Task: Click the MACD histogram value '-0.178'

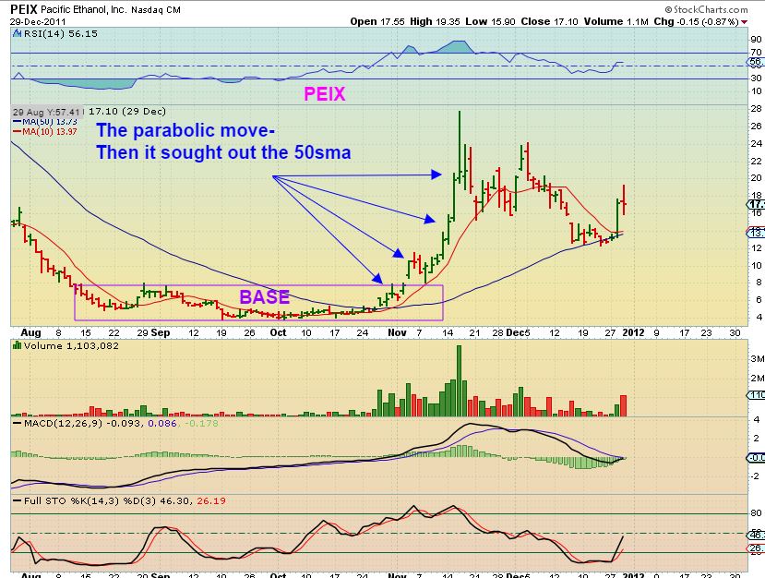Action: [x=202, y=423]
